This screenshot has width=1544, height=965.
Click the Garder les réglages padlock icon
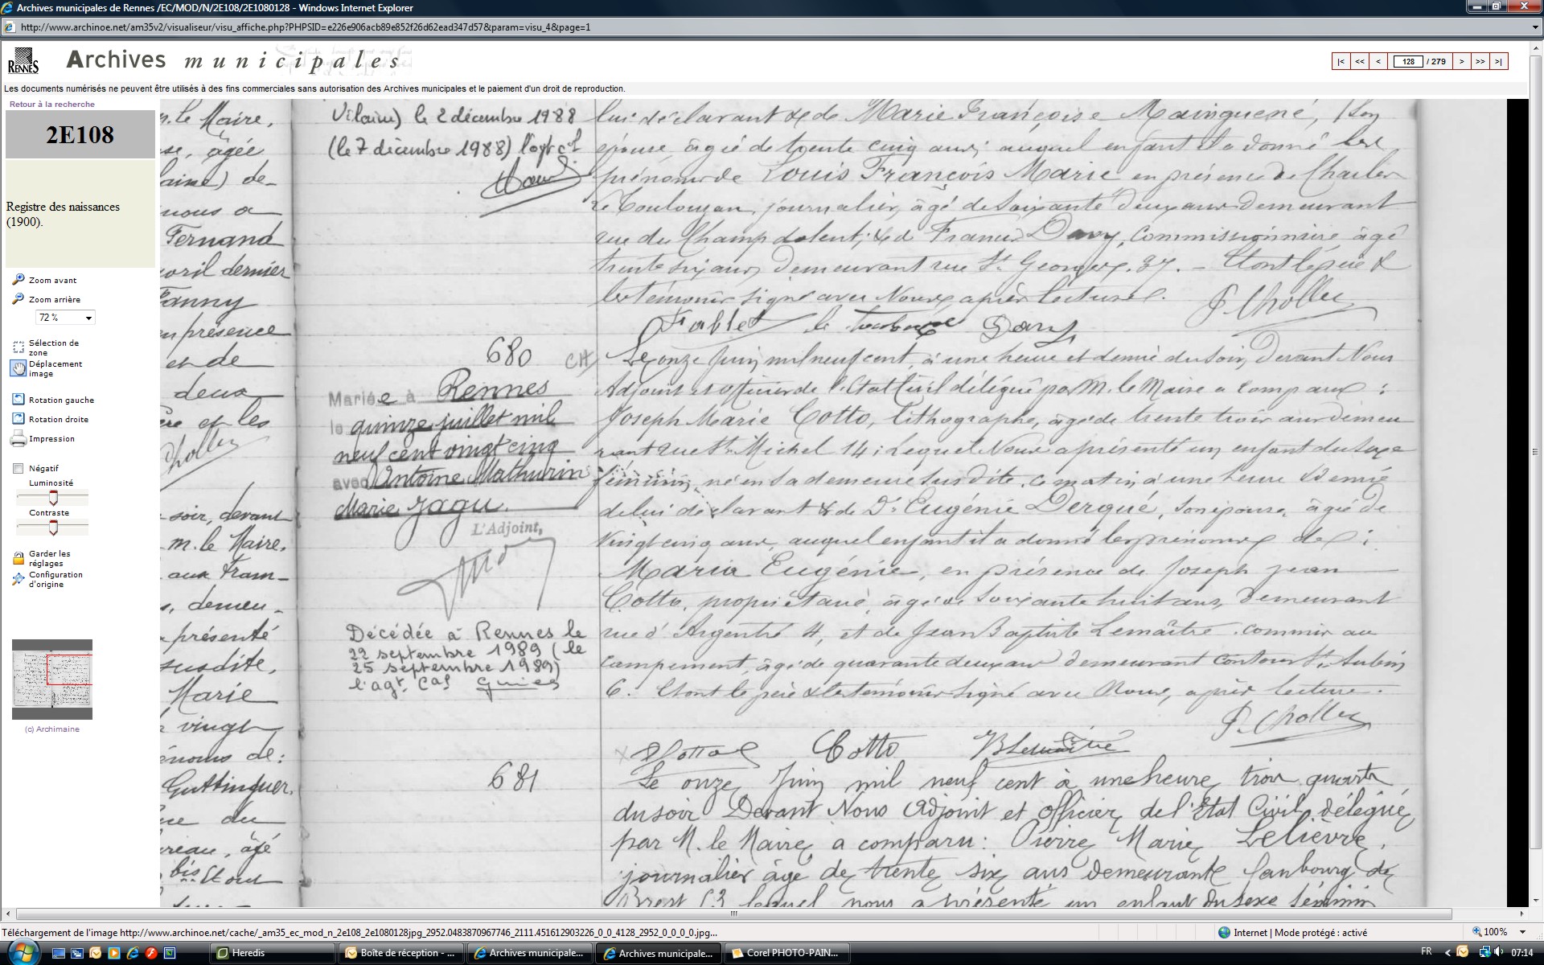pos(18,558)
